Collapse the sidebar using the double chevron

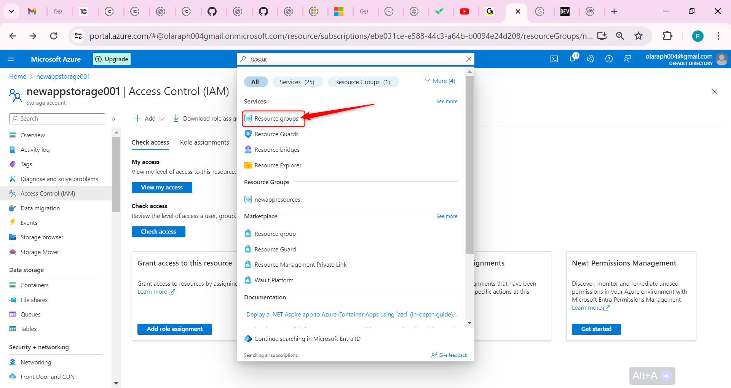pyautogui.click(x=114, y=119)
